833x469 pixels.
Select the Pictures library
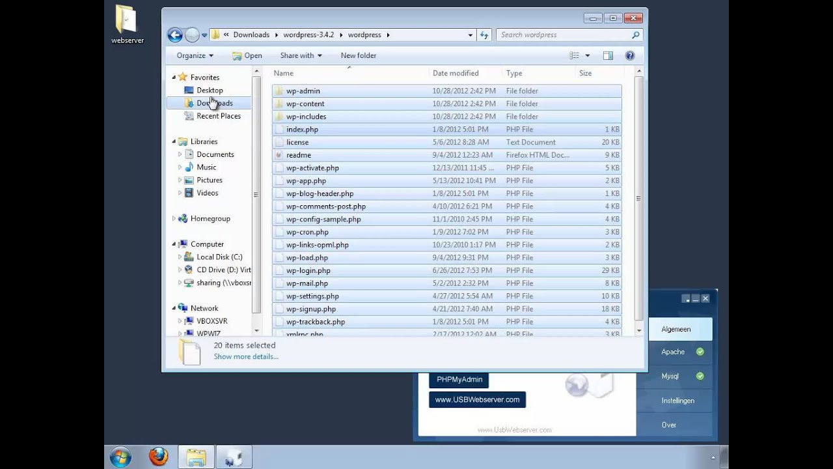[x=210, y=180]
